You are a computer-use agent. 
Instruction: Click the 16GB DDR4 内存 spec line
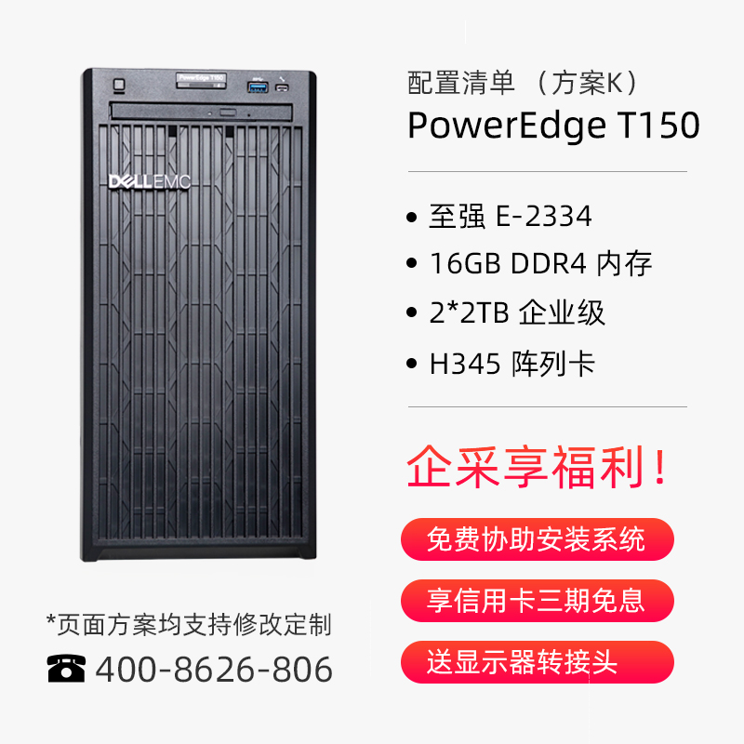point(541,263)
